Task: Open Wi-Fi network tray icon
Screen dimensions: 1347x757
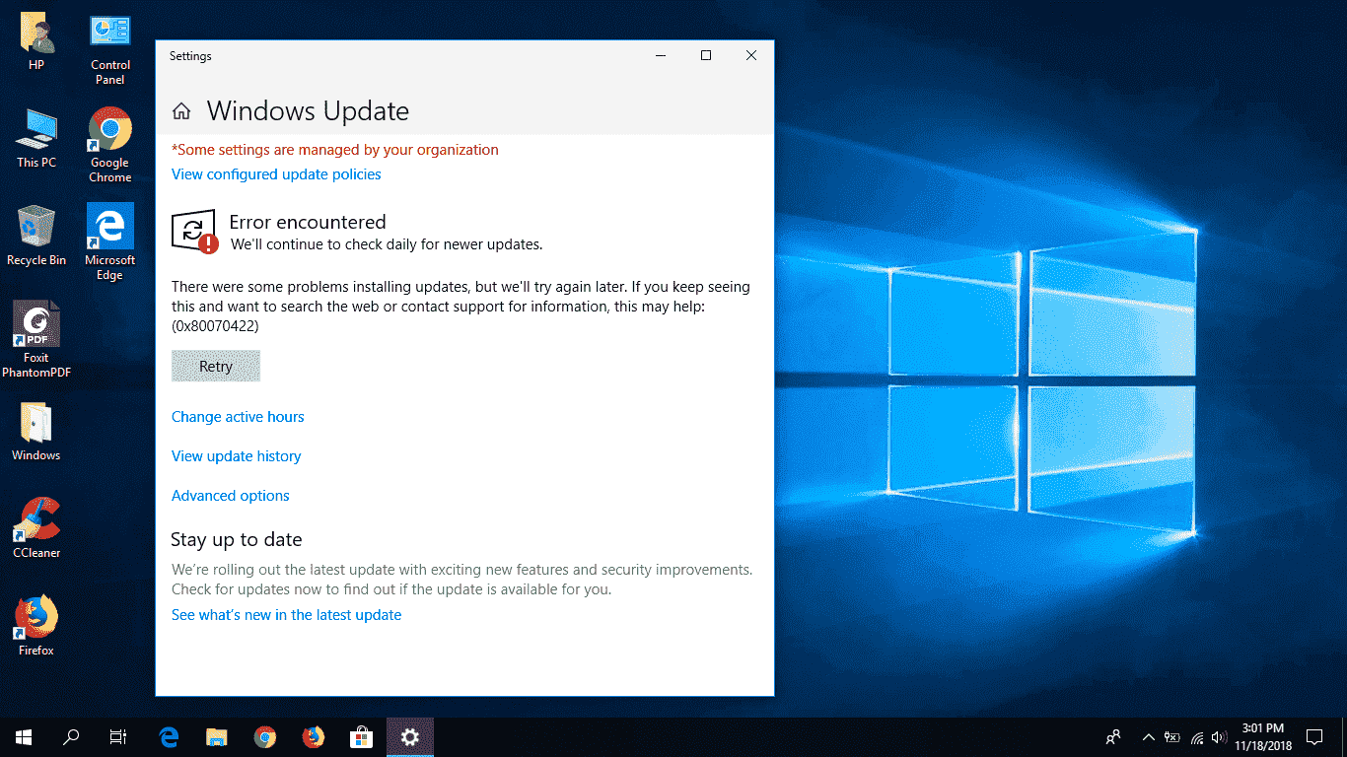Action: tap(1197, 736)
